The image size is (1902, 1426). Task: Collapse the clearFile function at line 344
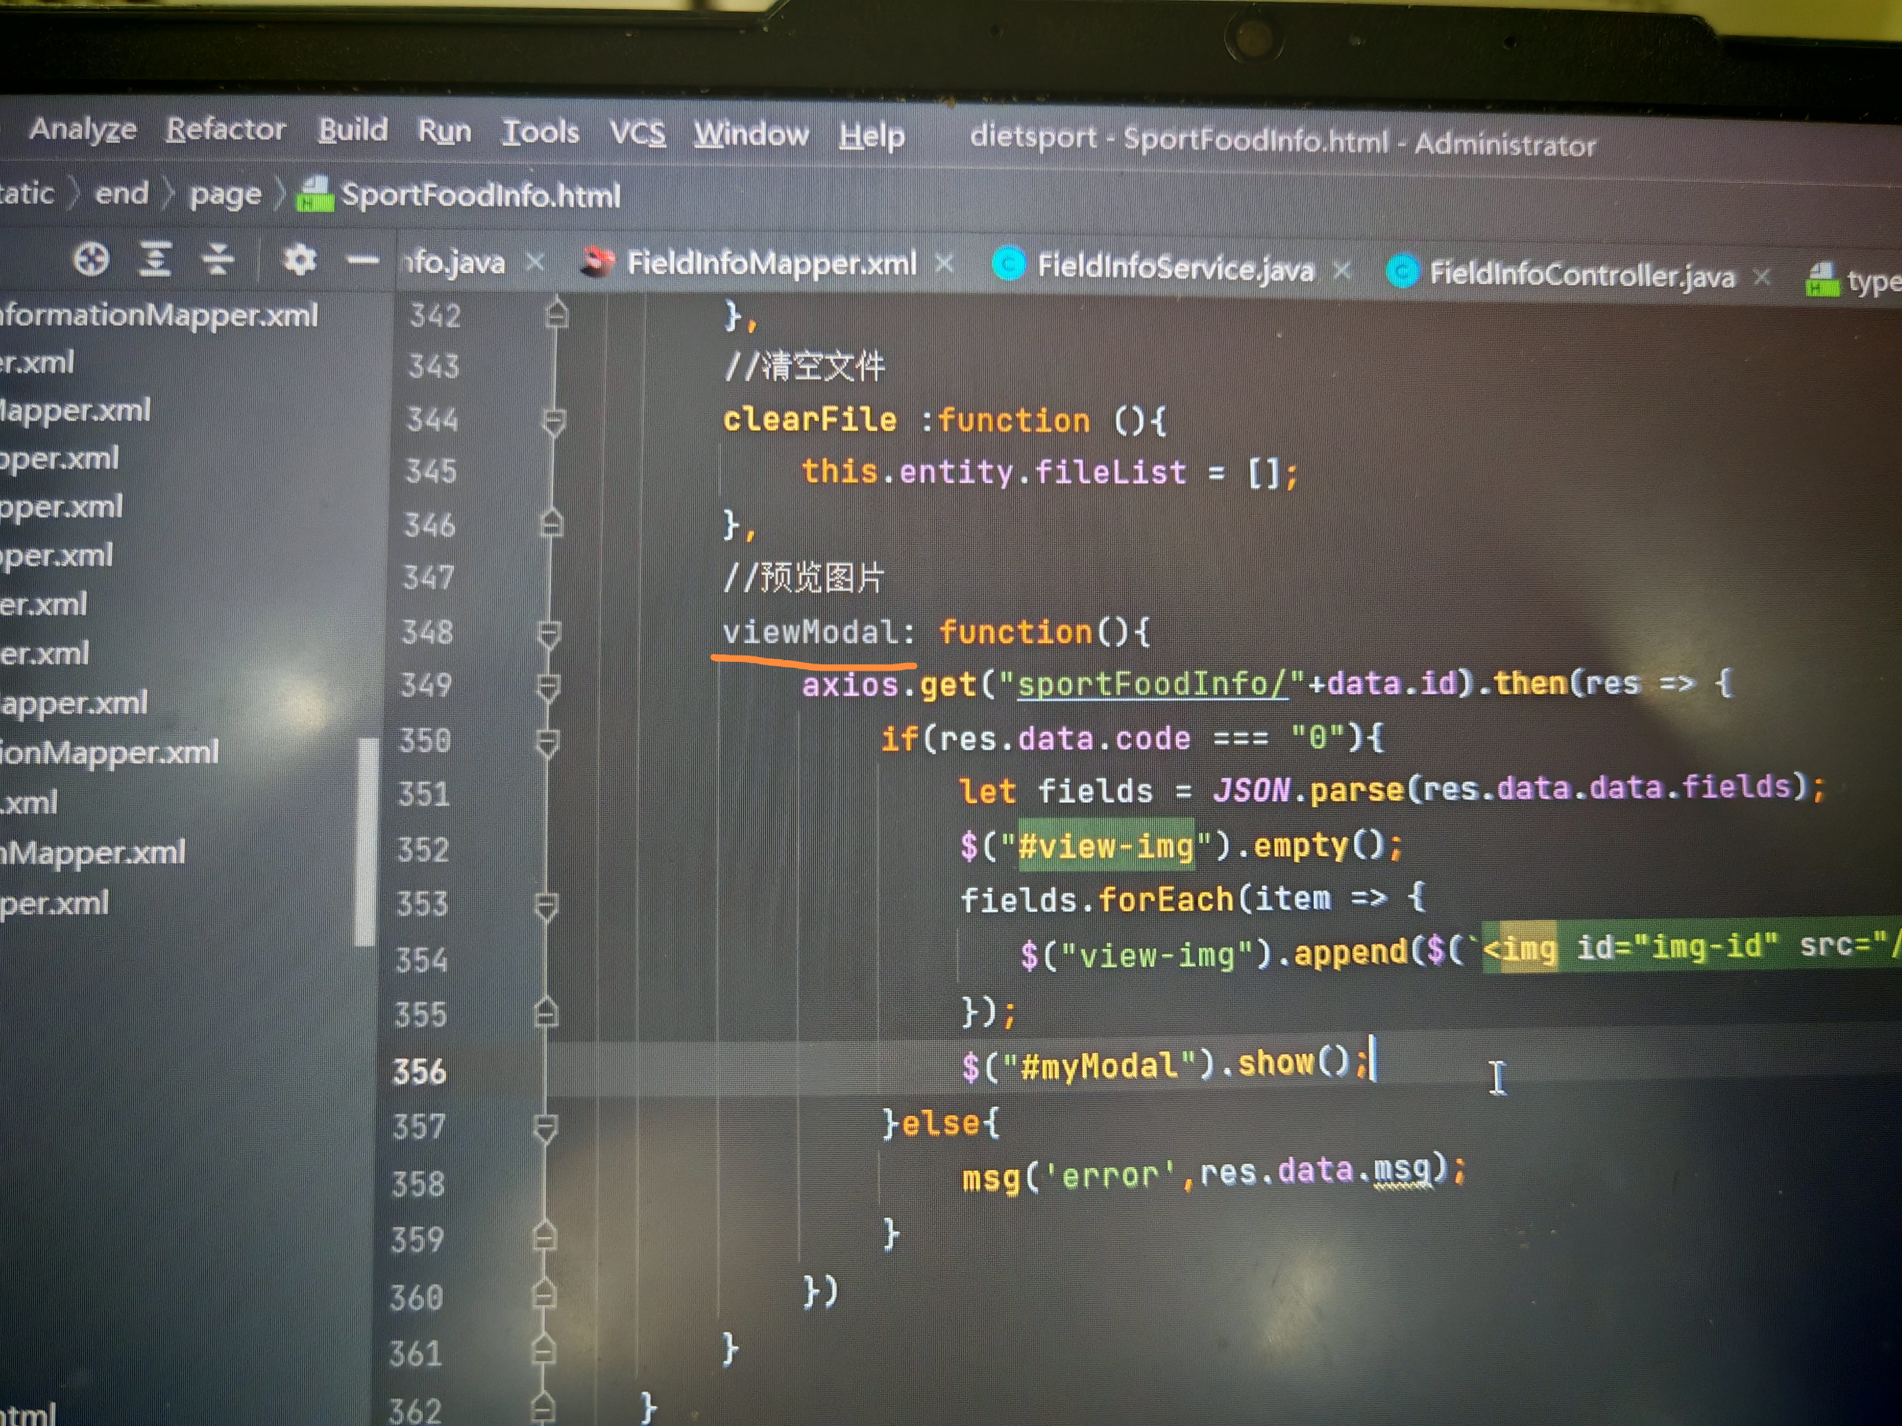coord(554,421)
